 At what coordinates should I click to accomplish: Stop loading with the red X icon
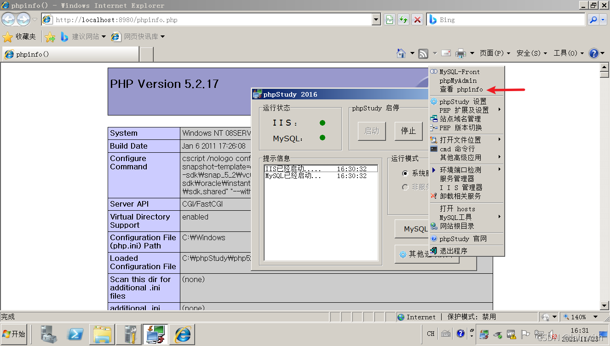coord(417,20)
